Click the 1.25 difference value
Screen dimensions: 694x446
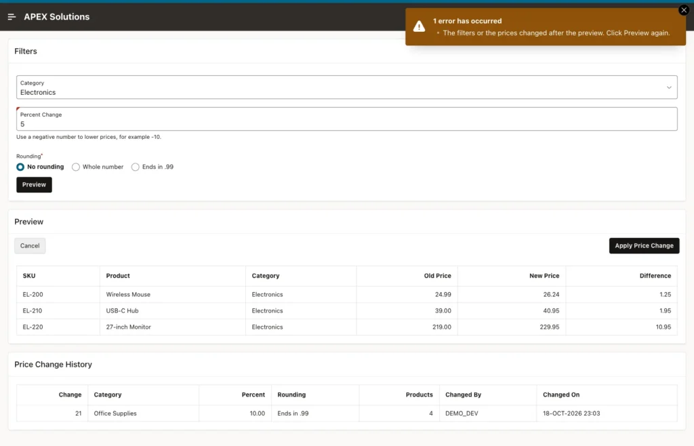(666, 294)
